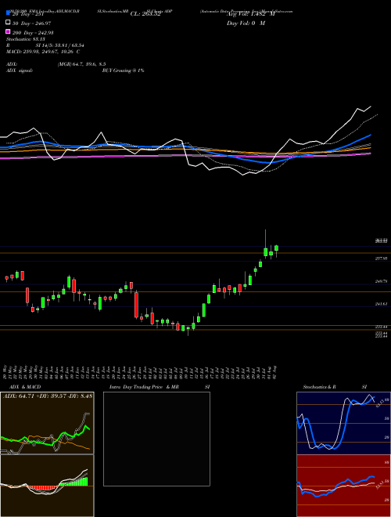This screenshot has width=391, height=517.
Task: Select the '50 Day = 246.97' legend text
Action: (x=31, y=23)
